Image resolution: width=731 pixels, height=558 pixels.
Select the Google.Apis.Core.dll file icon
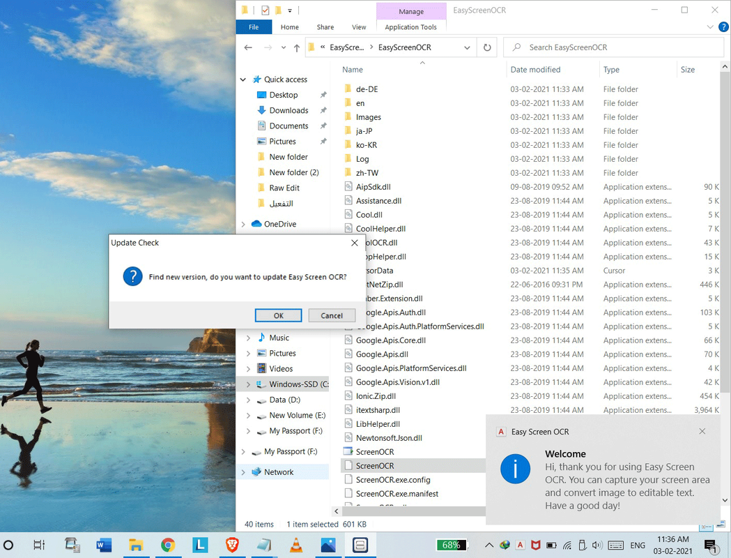(x=348, y=340)
